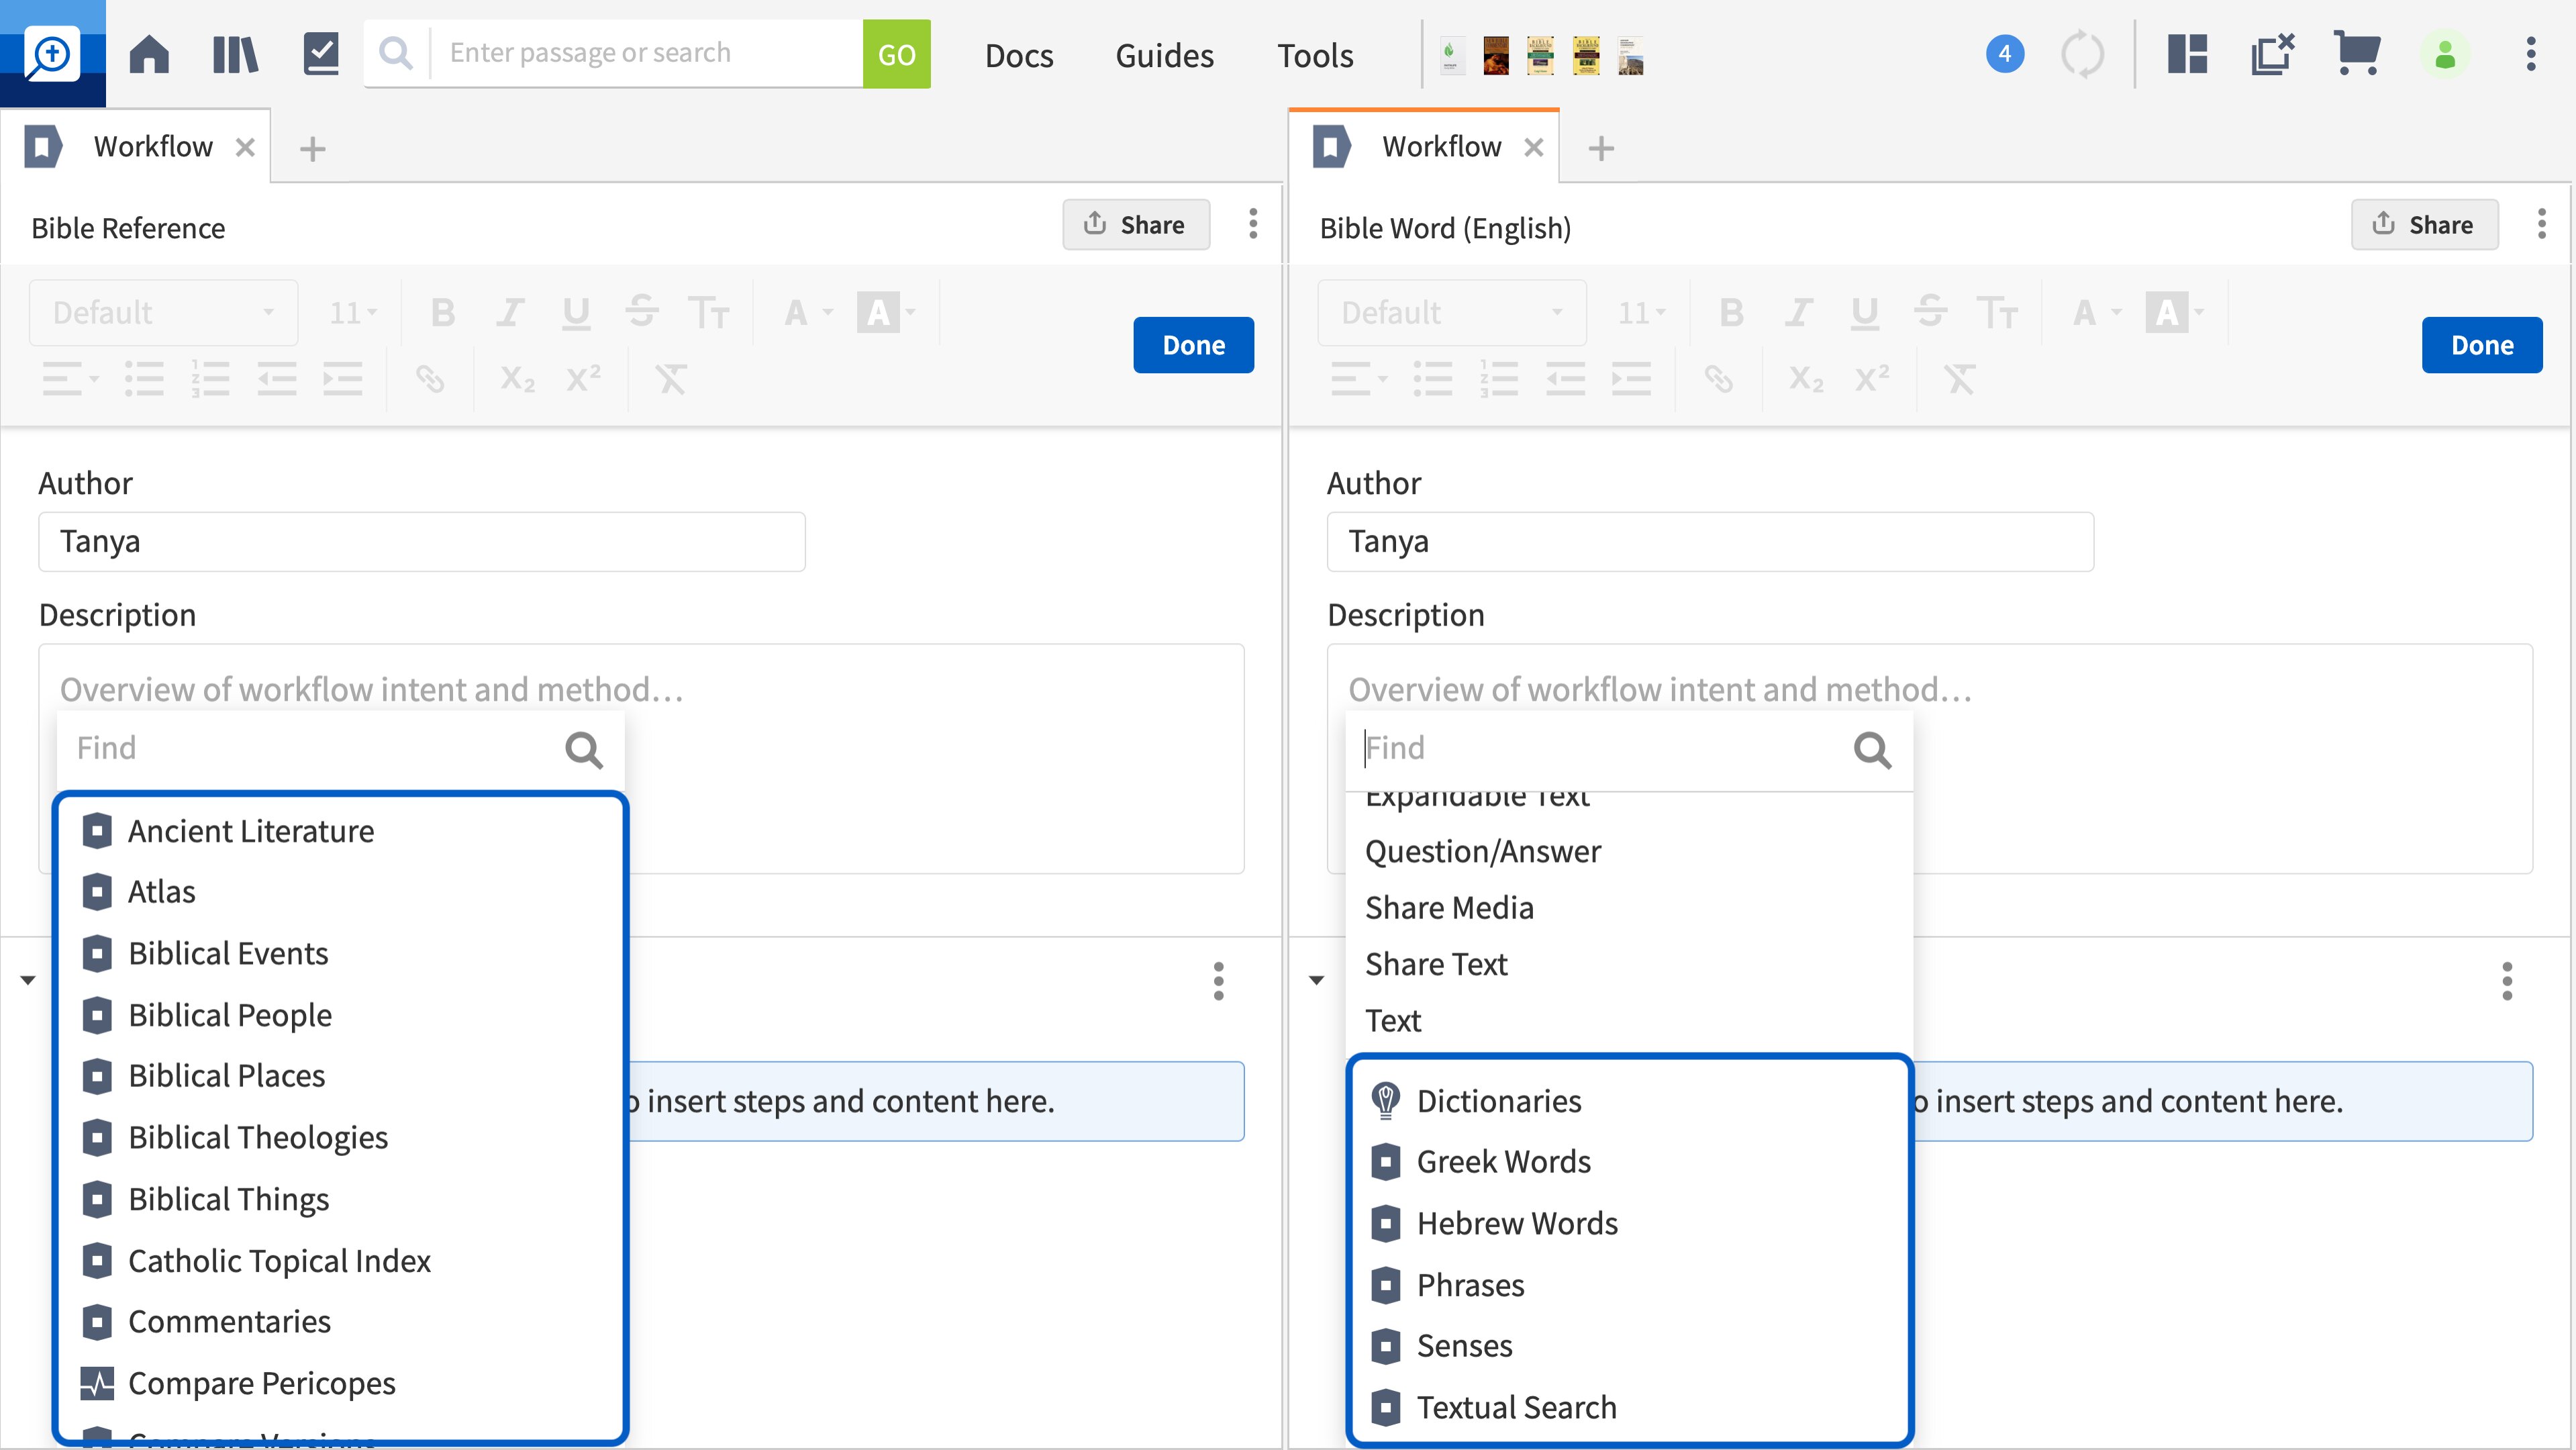Toggle strikethrough in the left formatting toolbar
The image size is (2576, 1450).
tap(643, 312)
